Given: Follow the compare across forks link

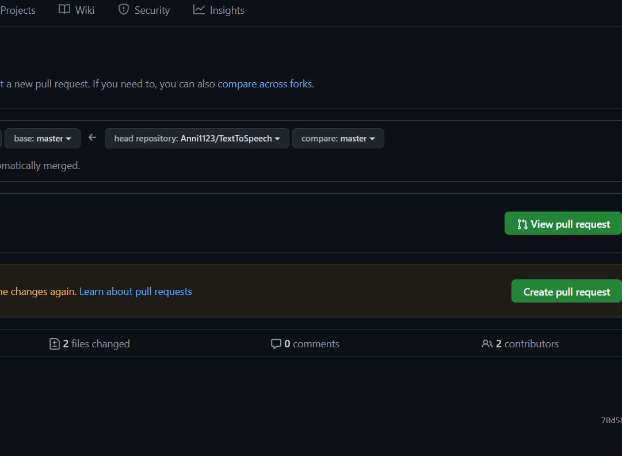Looking at the screenshot, I should tap(265, 84).
